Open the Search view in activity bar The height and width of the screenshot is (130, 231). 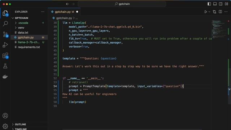pyautogui.click(x=5, y=23)
